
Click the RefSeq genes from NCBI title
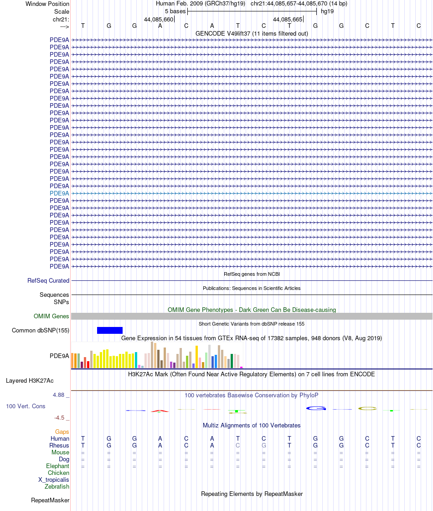[x=252, y=274]
